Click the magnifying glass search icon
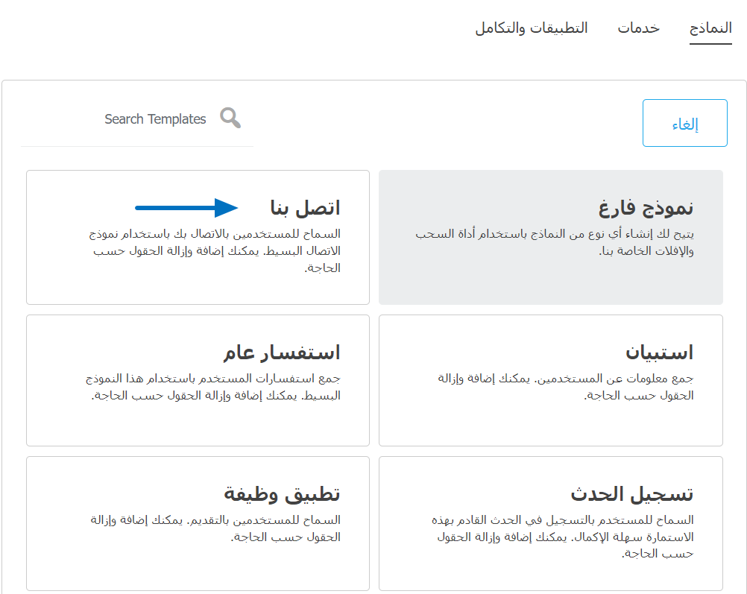The height and width of the screenshot is (594, 747). (x=230, y=118)
